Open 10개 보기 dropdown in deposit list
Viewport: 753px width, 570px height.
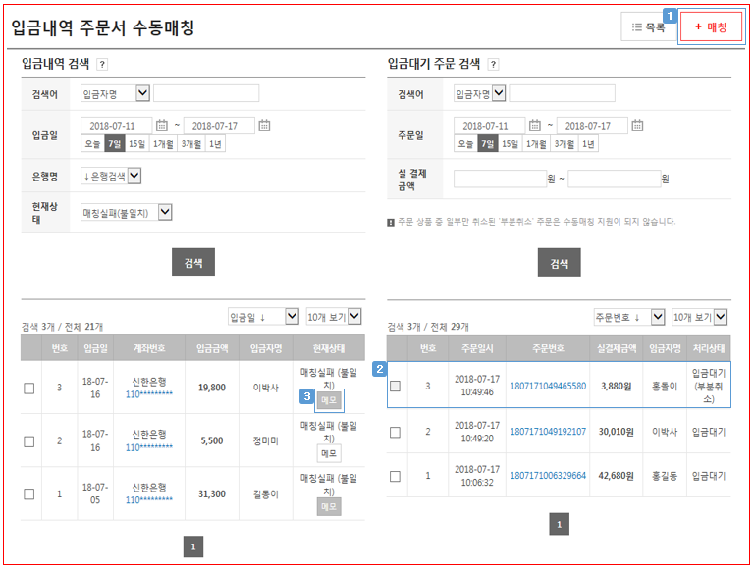[x=334, y=317]
